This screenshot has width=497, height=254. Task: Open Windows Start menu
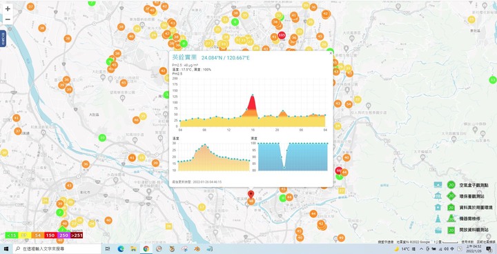[x=6, y=249]
